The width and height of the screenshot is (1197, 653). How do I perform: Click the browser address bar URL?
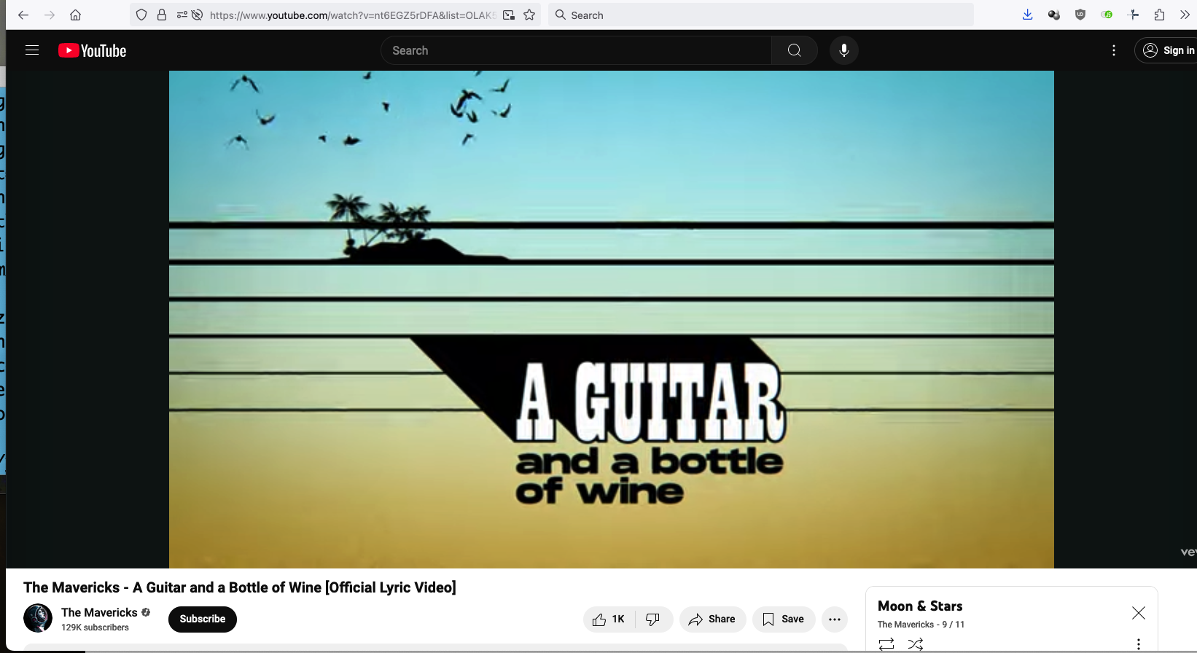[x=352, y=15]
